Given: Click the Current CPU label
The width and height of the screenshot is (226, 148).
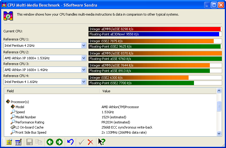Looking at the screenshot, I should point(13,31).
